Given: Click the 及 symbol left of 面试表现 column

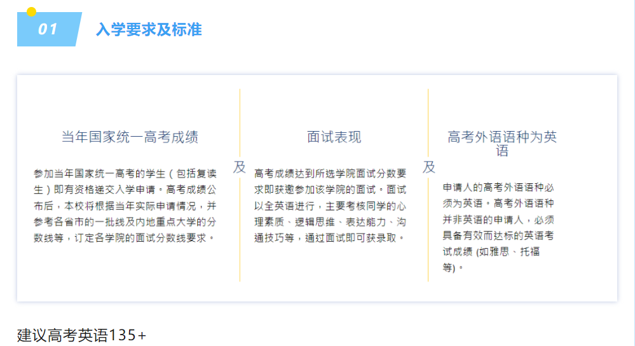Looking at the screenshot, I should pos(240,167).
